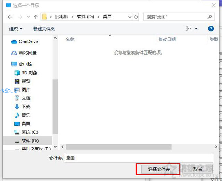Create folder with 新建文件夹
The width and height of the screenshot is (222, 181).
point(44,29)
